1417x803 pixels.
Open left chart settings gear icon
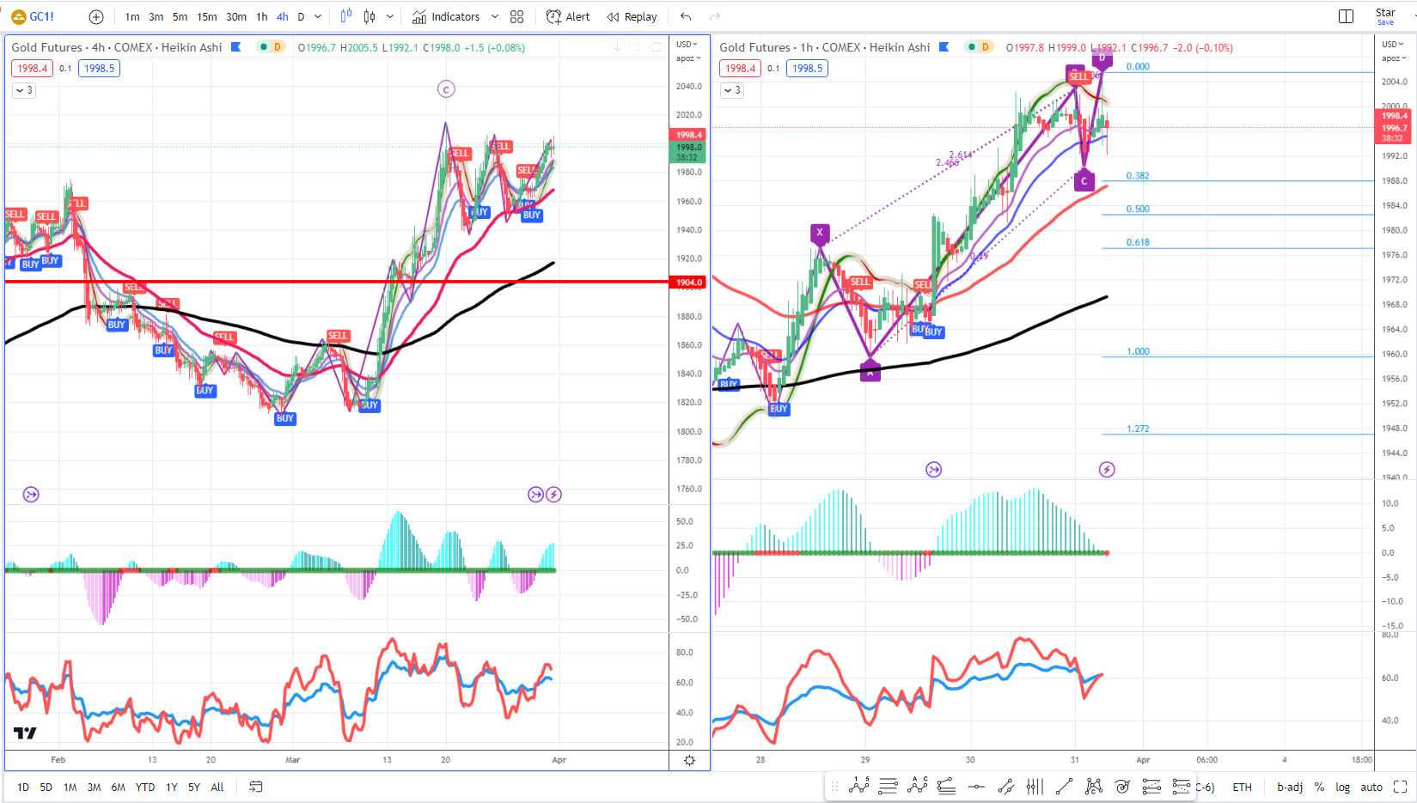pos(689,761)
